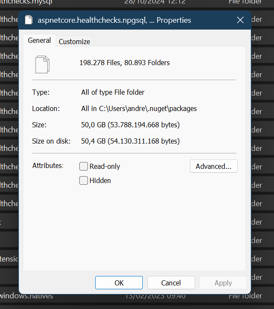Click the greyed-out Apply button
This screenshot has height=309, width=274.
223,283
